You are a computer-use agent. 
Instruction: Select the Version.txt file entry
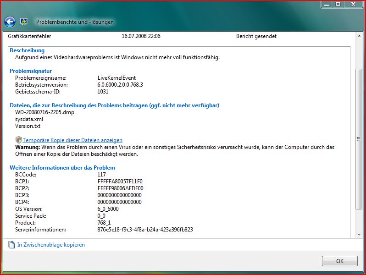28,126
